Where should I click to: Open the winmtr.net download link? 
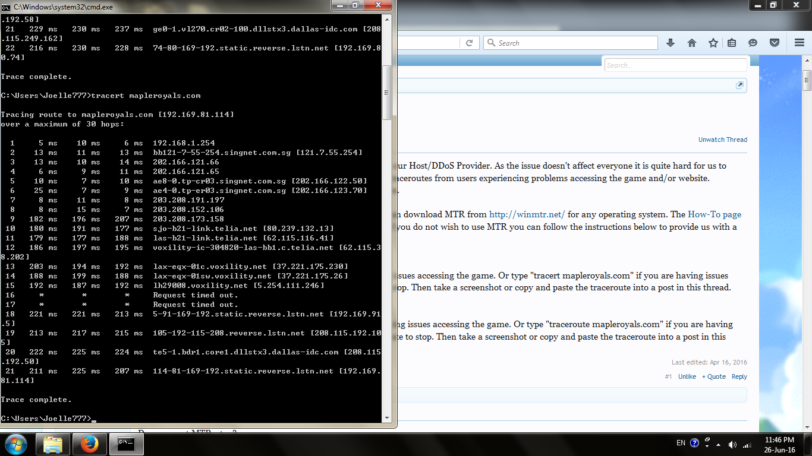click(527, 214)
